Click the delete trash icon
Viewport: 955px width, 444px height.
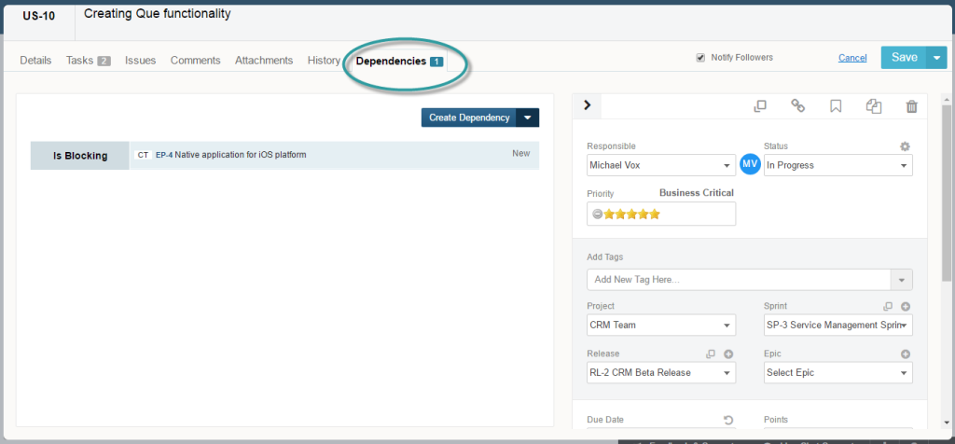[x=911, y=106]
